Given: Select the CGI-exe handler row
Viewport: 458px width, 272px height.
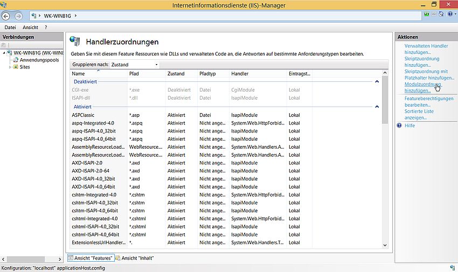Looking at the screenshot, I should [x=191, y=90].
